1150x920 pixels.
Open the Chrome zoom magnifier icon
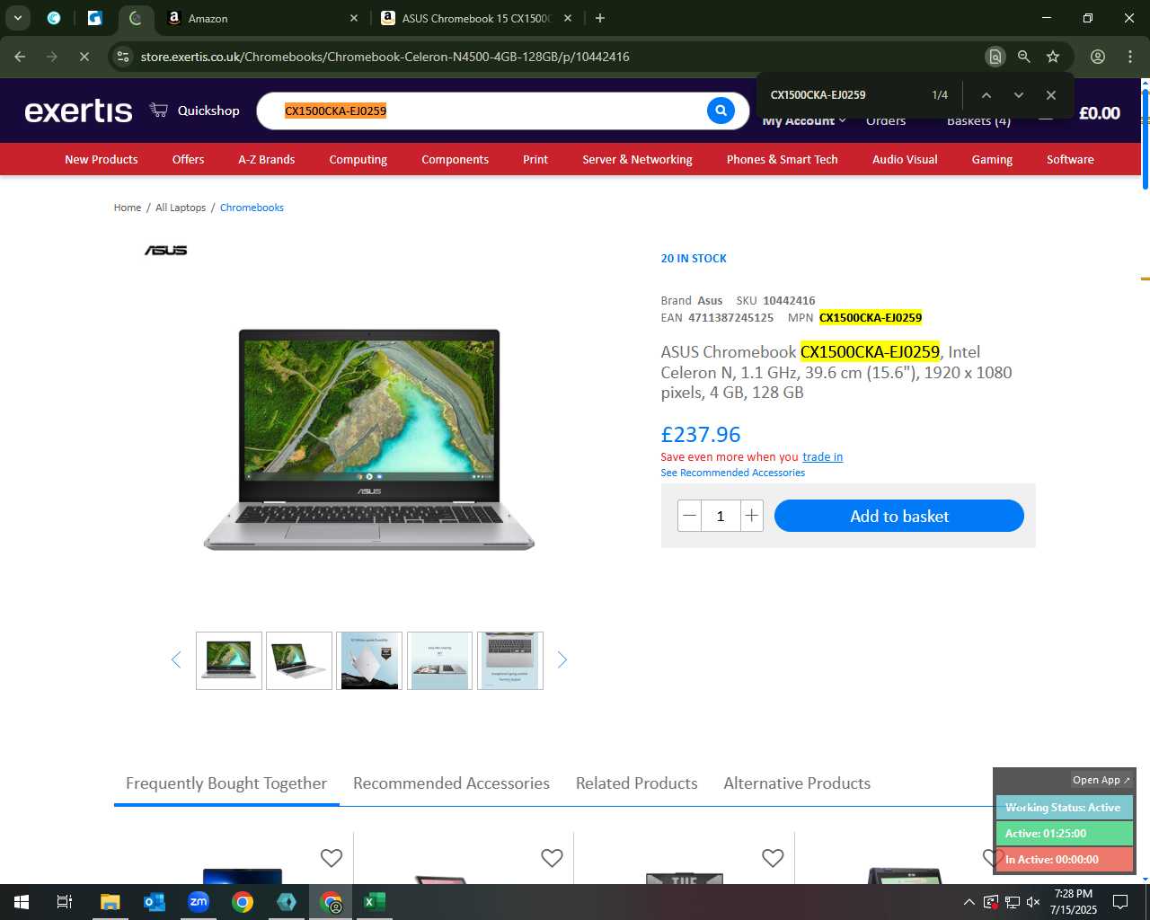pyautogui.click(x=1023, y=57)
